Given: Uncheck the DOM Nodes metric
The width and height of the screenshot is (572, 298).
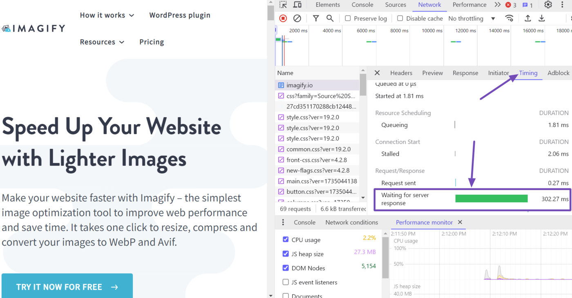Looking at the screenshot, I should point(286,268).
